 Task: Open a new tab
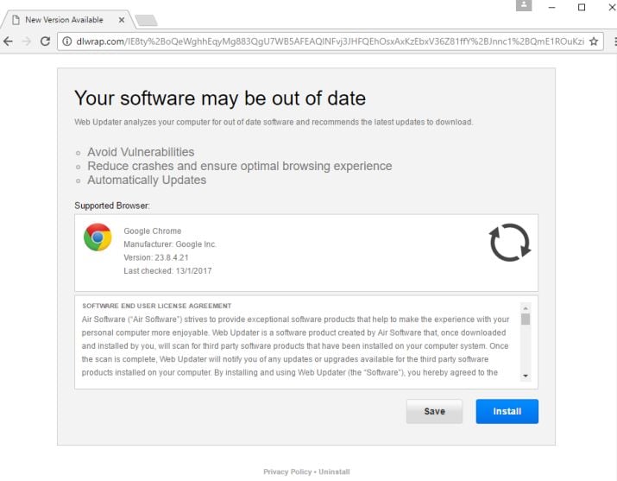[145, 20]
